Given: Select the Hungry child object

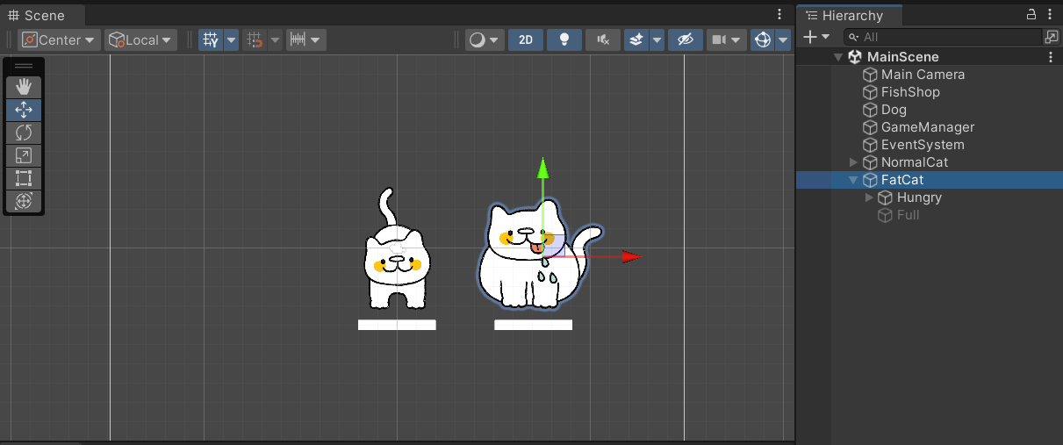Looking at the screenshot, I should click(x=919, y=197).
